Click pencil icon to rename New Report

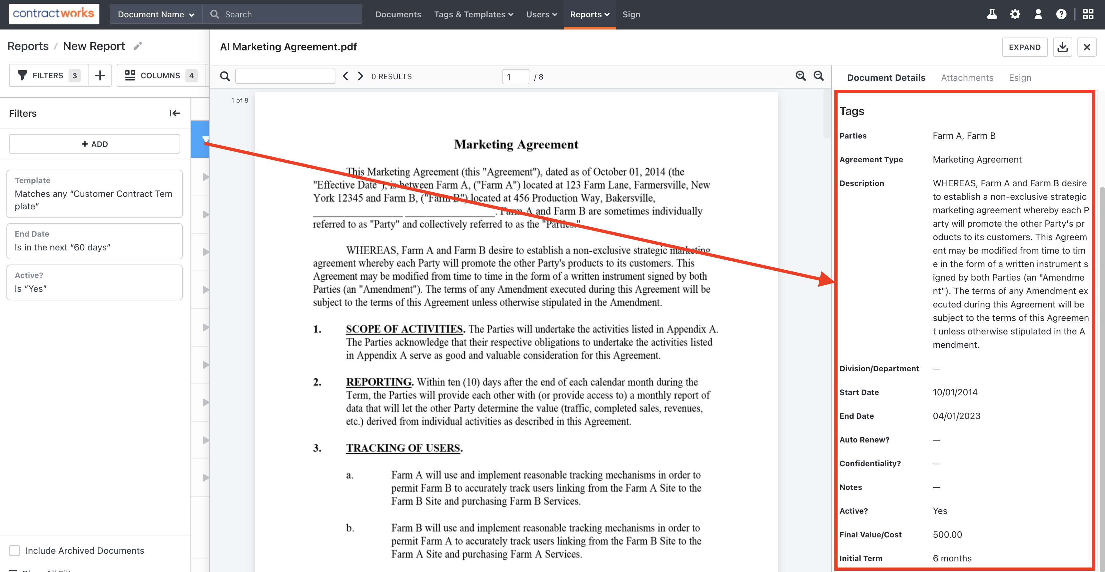[x=138, y=46]
